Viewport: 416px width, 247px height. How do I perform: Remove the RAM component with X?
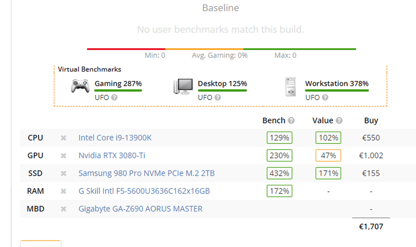coord(64,191)
